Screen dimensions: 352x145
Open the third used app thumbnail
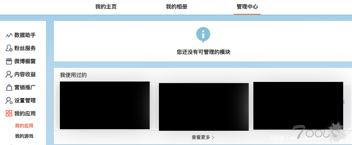click(x=298, y=106)
